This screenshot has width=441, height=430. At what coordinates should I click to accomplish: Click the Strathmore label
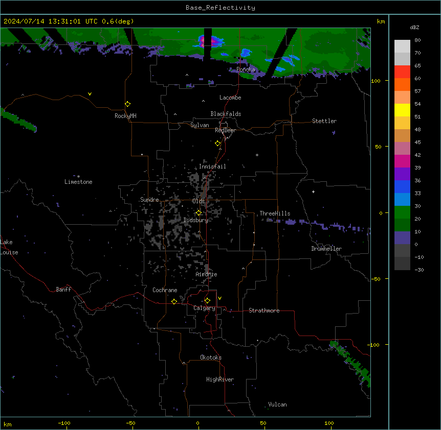264,310
